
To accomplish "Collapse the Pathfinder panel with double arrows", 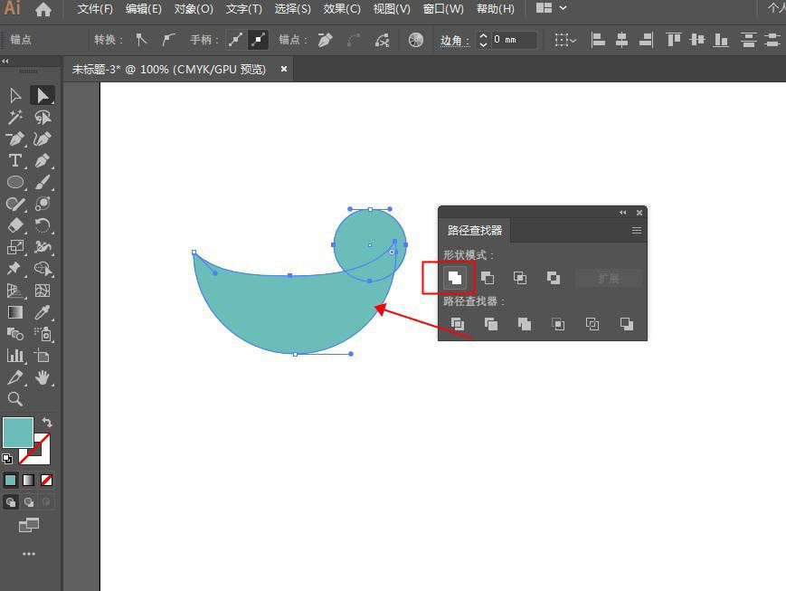I will coord(622,212).
